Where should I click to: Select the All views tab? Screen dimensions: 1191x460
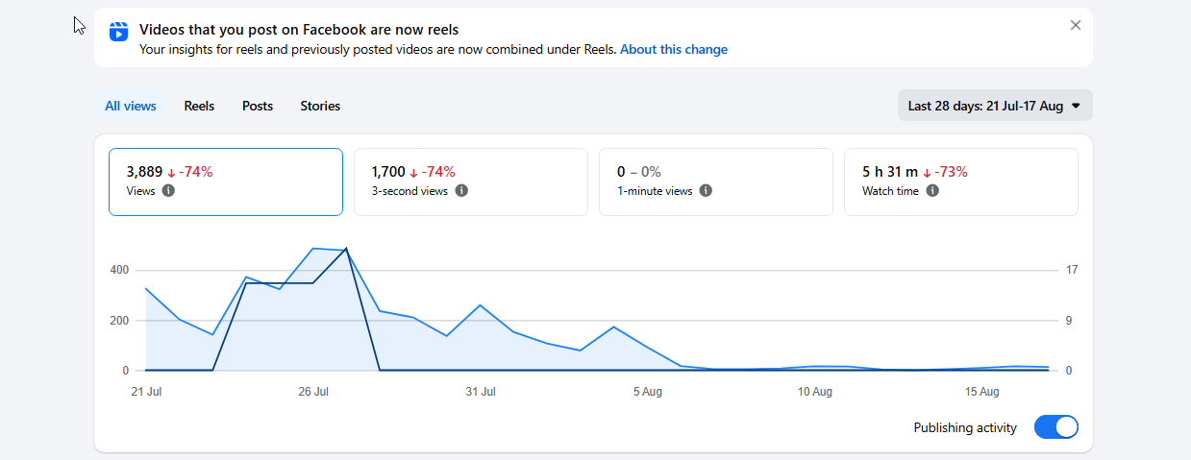(x=130, y=106)
